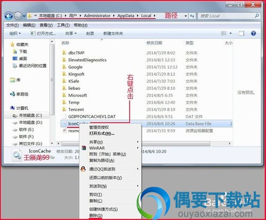Open the recent pages dropdown arrow
Image resolution: width=266 pixels, height=220 pixels.
tap(24, 16)
